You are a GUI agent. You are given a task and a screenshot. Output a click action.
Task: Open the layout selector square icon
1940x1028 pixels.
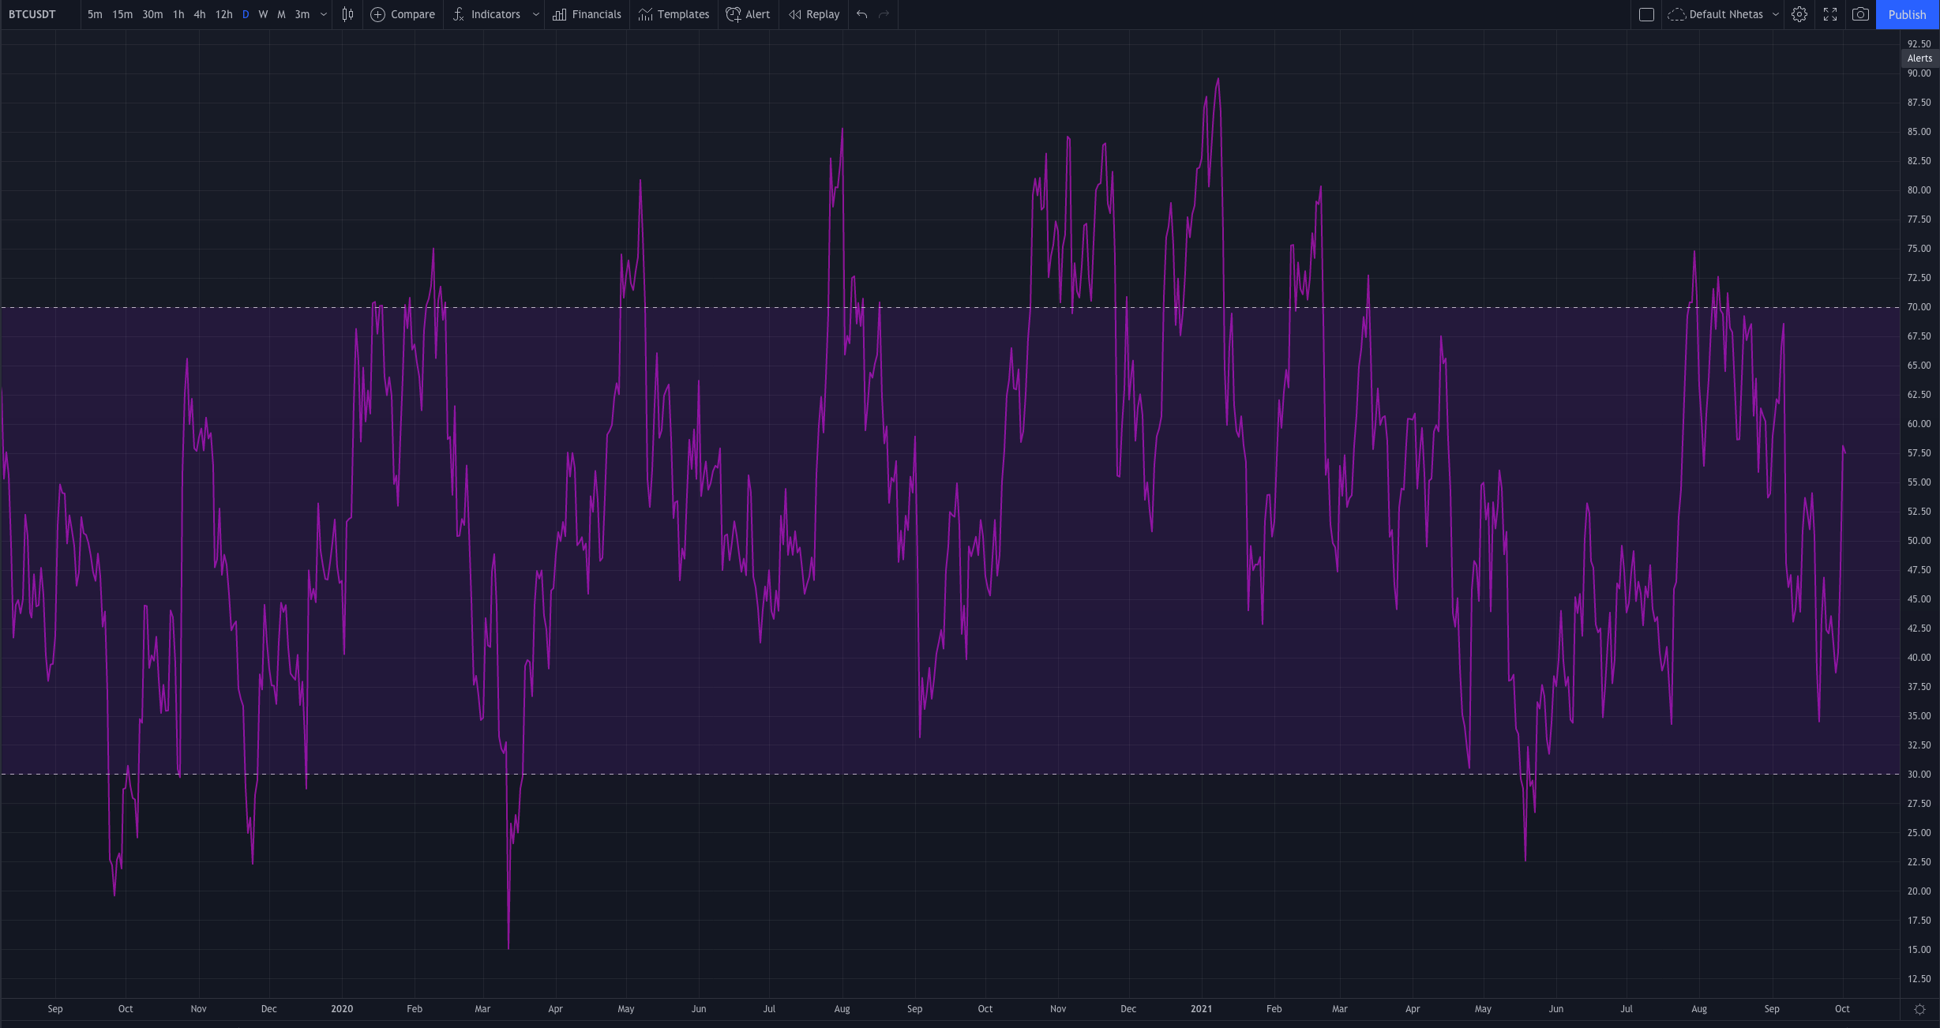tap(1646, 14)
